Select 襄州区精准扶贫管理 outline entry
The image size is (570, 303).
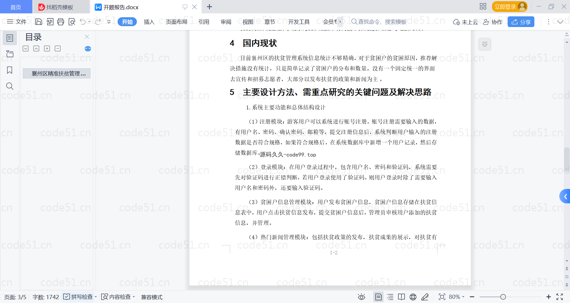57,73
